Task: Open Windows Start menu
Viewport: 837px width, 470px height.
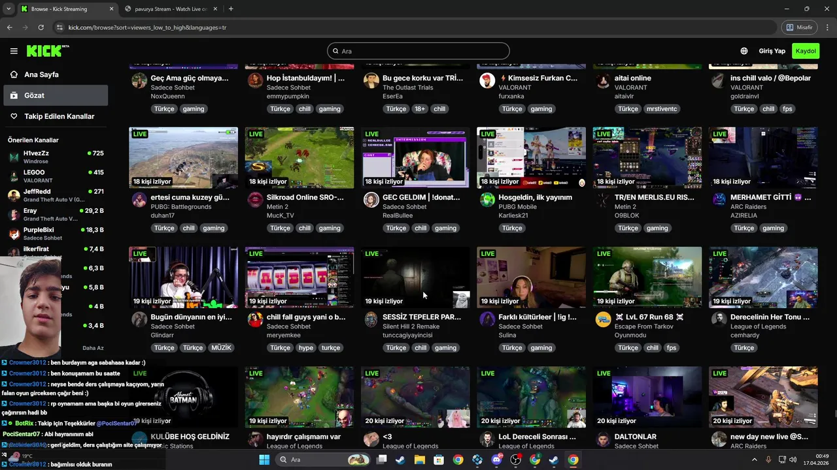Action: click(264, 460)
